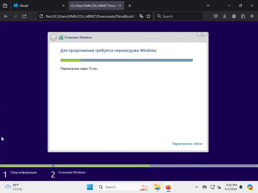Click the heading Для продолжения требуется перезагрузка Windows

coord(108,50)
